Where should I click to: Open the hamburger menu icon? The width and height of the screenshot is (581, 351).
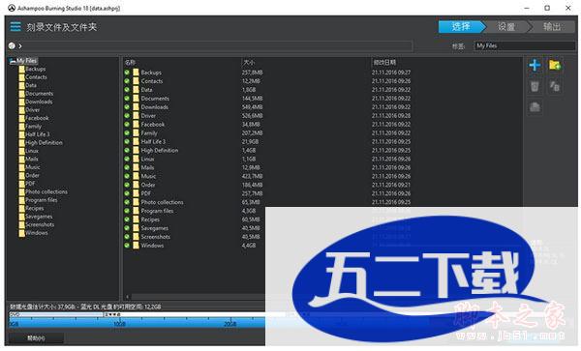[15, 27]
